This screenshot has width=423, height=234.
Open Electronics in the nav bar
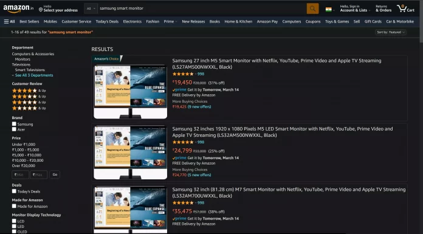click(132, 22)
